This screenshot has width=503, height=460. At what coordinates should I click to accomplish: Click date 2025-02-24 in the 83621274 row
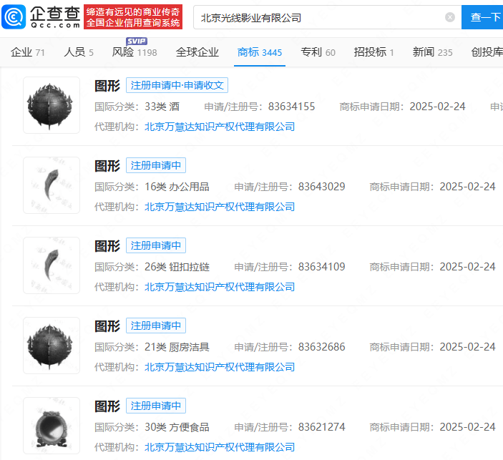click(468, 427)
